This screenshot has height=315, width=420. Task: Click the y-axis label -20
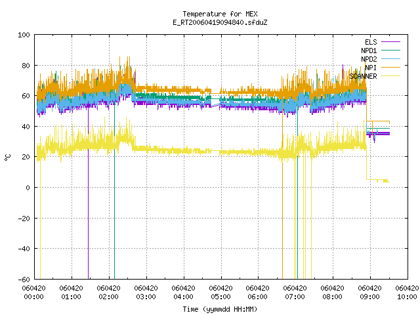24,219
